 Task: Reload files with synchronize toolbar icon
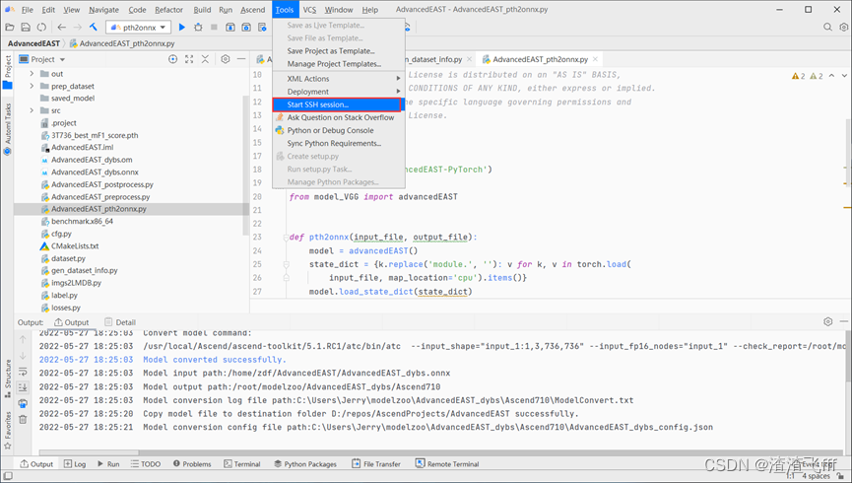coord(41,28)
